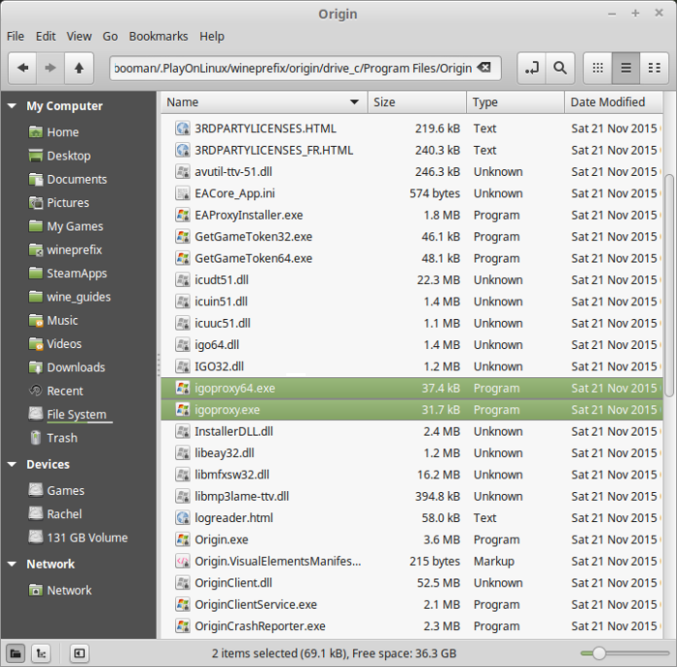Show tree view in sidebar

point(43,652)
